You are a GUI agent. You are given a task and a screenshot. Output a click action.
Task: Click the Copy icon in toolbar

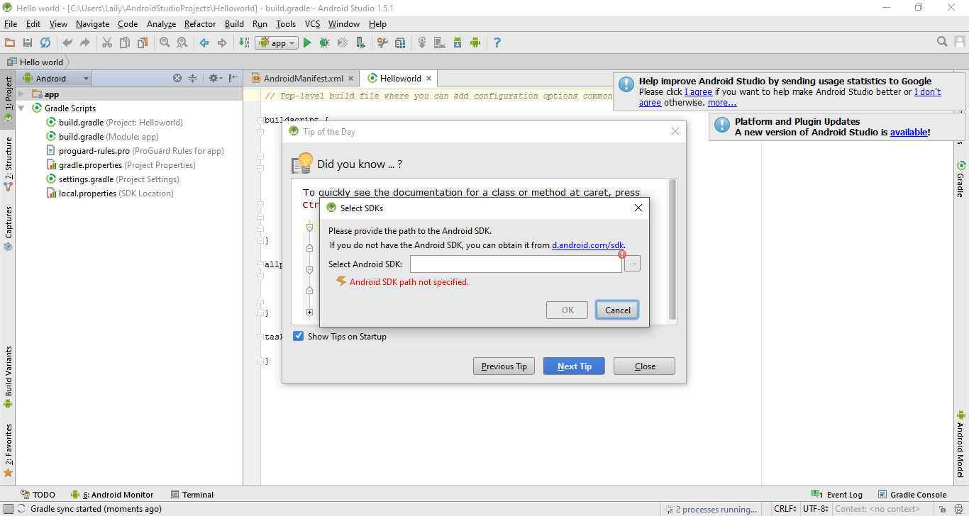125,43
